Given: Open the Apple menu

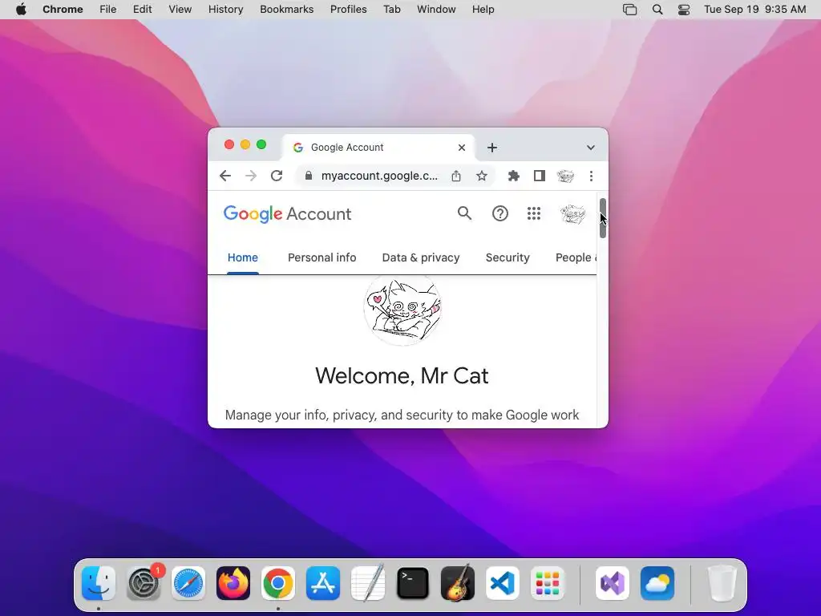Looking at the screenshot, I should tap(21, 10).
